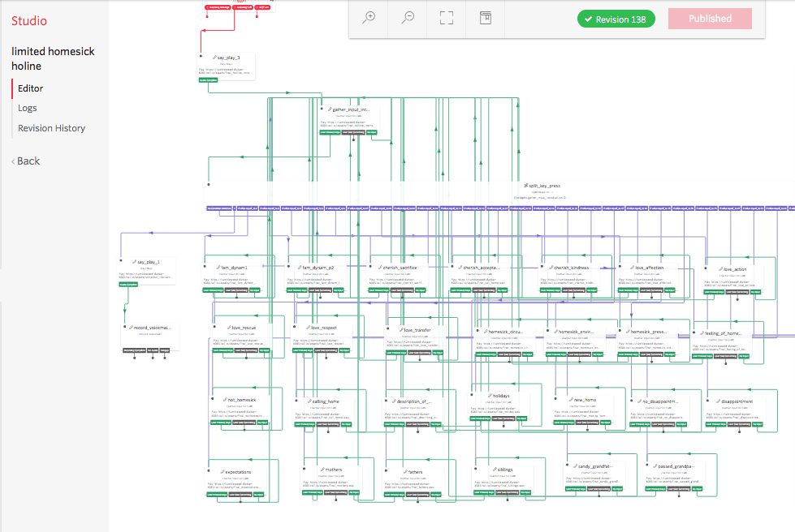The image size is (795, 532).
Task: Select the say_play_3 widget
Action: [228, 58]
